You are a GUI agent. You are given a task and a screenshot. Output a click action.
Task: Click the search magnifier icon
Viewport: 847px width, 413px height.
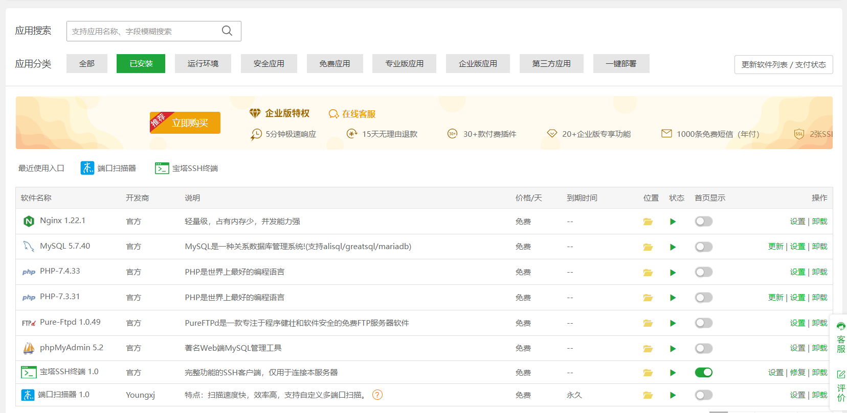coord(227,31)
